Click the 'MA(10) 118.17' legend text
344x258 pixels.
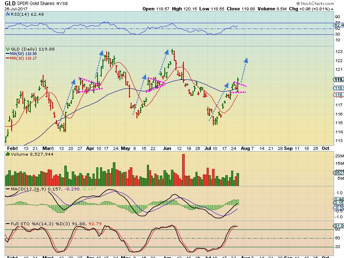click(24, 58)
